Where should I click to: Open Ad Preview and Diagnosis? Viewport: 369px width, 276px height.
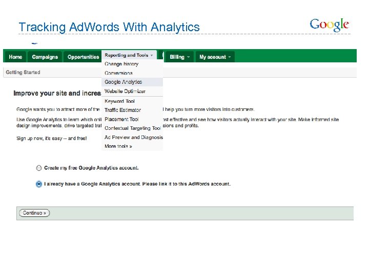point(133,137)
